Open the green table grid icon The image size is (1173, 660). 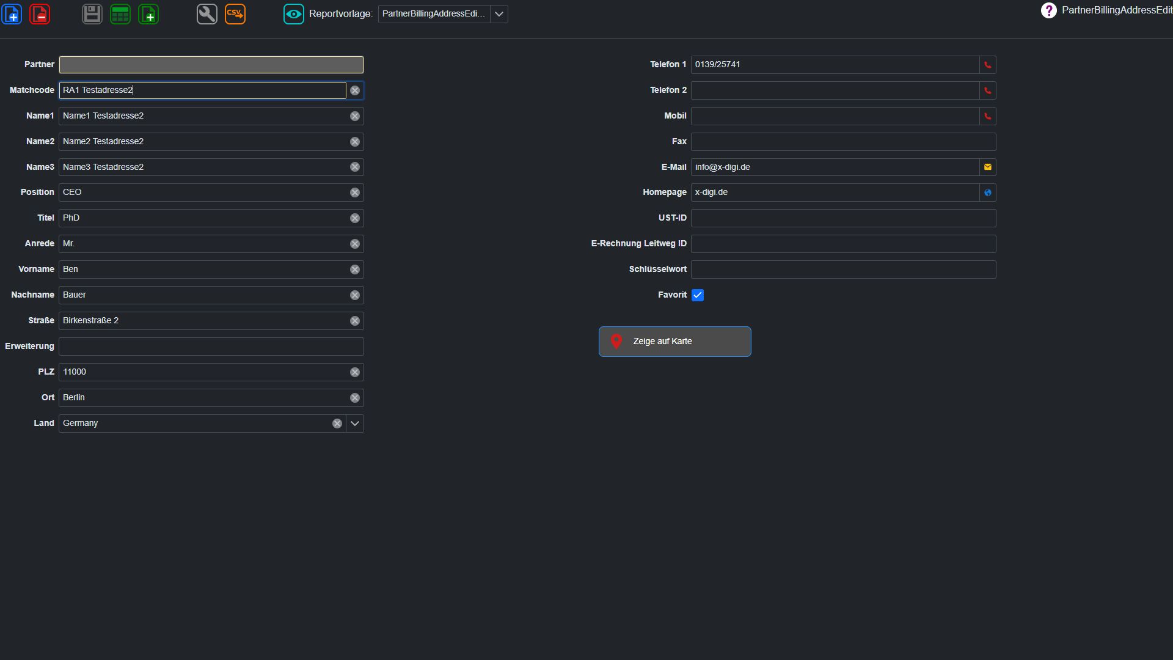click(120, 14)
